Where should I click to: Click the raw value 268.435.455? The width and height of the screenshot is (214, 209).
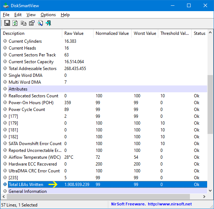coord(75,68)
